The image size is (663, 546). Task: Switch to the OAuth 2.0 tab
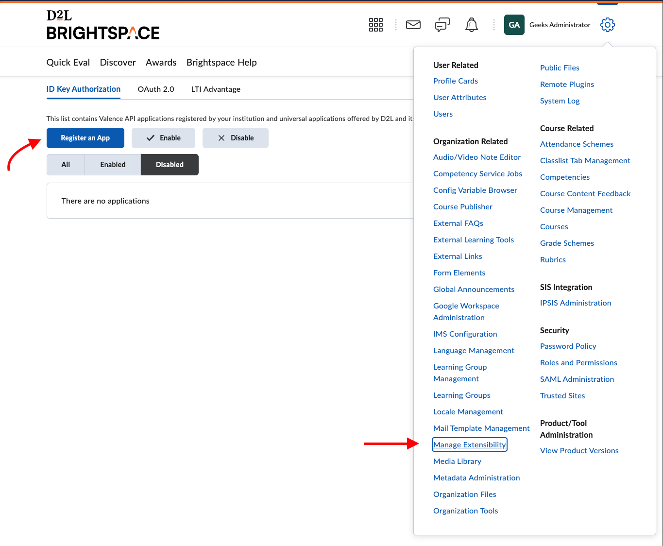(x=155, y=89)
